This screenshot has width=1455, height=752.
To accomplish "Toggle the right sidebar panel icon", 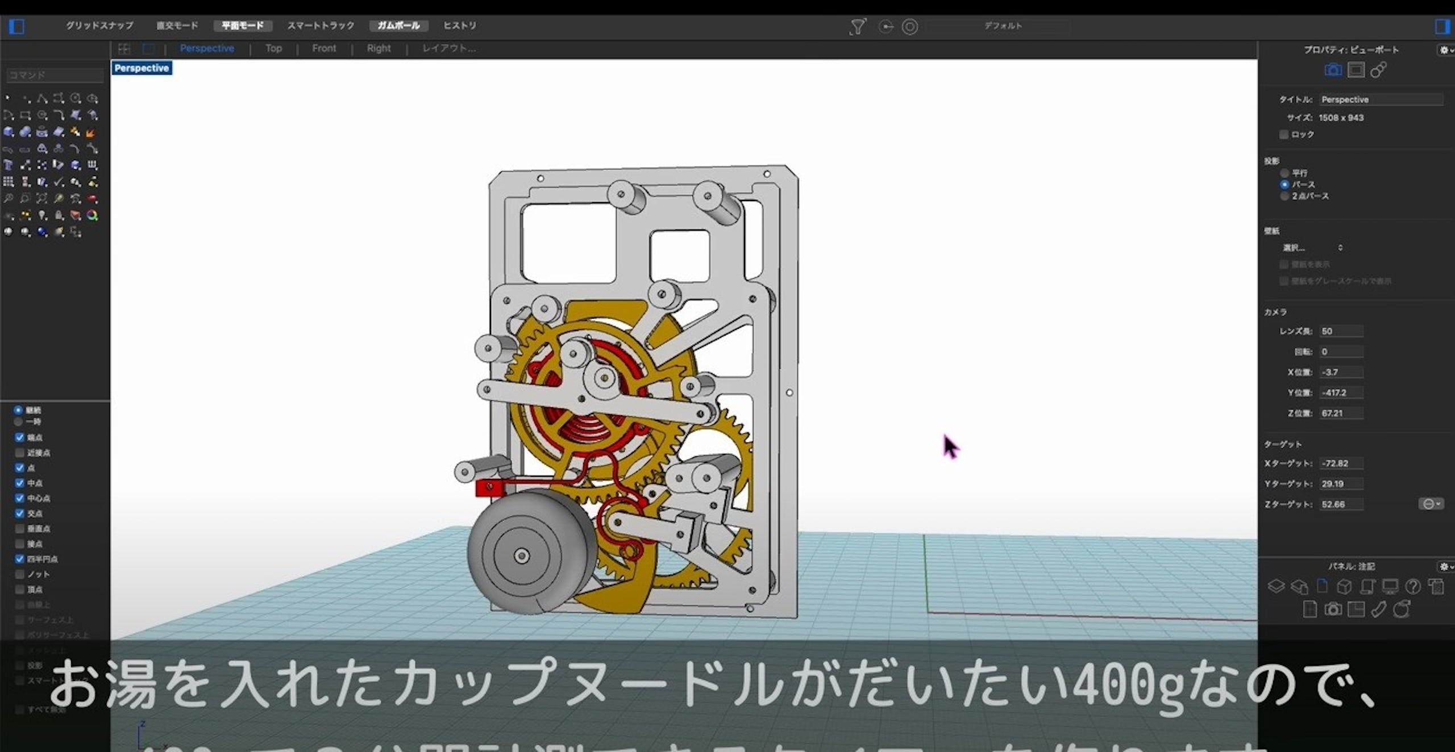I will pyautogui.click(x=1442, y=26).
